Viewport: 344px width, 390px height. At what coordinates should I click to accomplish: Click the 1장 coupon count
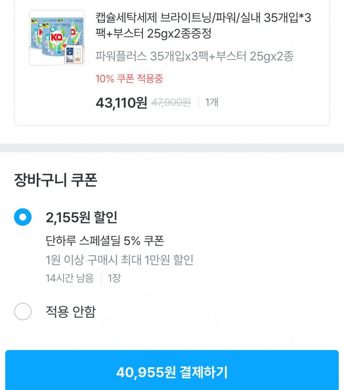pos(114,278)
